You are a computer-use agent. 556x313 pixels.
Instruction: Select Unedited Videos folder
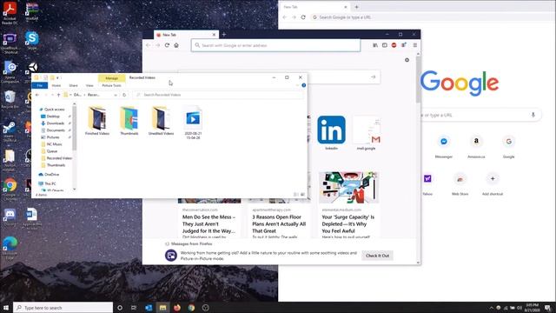click(x=161, y=121)
